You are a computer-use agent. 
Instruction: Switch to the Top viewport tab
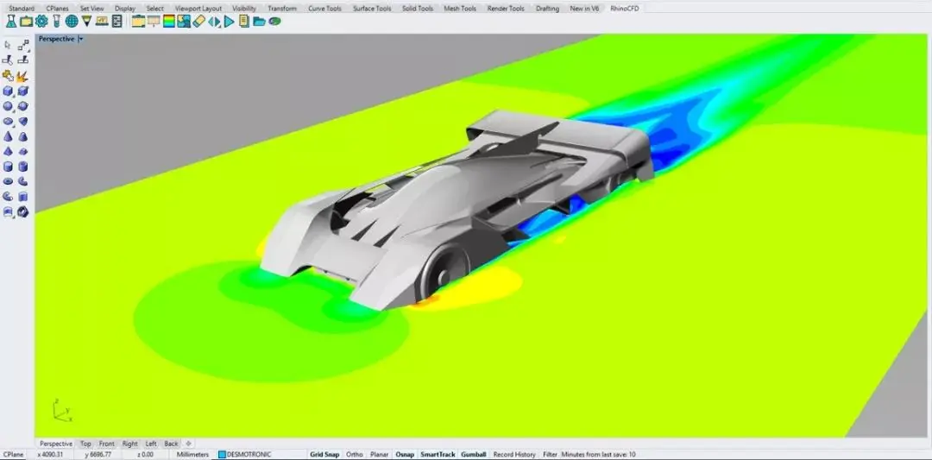pyautogui.click(x=85, y=444)
